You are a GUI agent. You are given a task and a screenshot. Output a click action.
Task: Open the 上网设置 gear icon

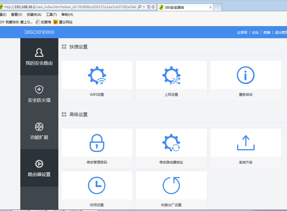pos(171,75)
